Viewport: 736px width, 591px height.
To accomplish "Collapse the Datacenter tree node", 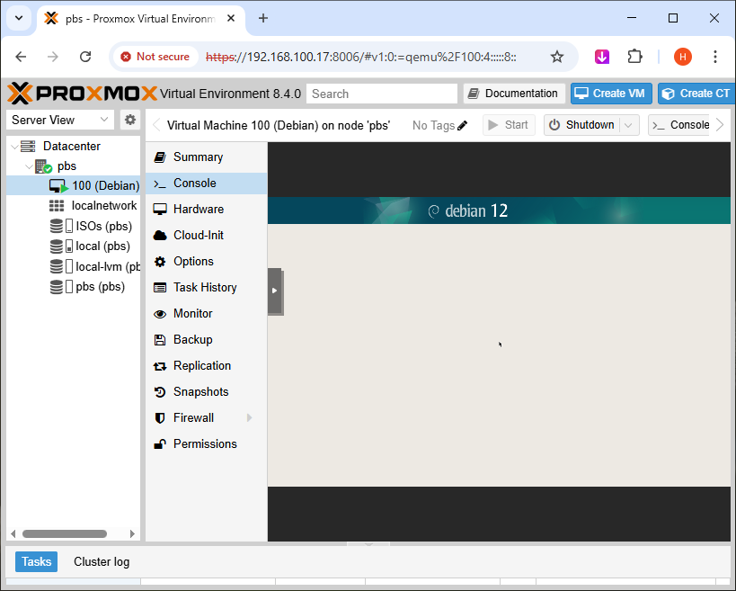I will tap(14, 147).
